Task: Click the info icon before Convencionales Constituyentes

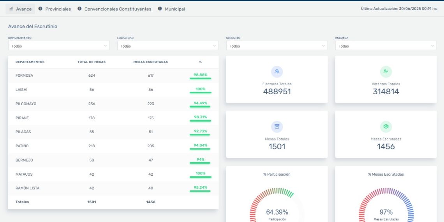Action: point(79,9)
